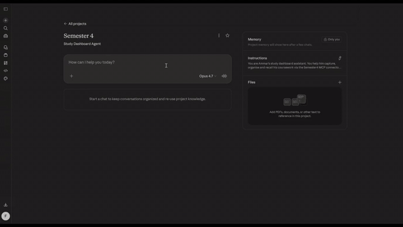Click the Memory heading
403x227 pixels.
pyautogui.click(x=255, y=39)
